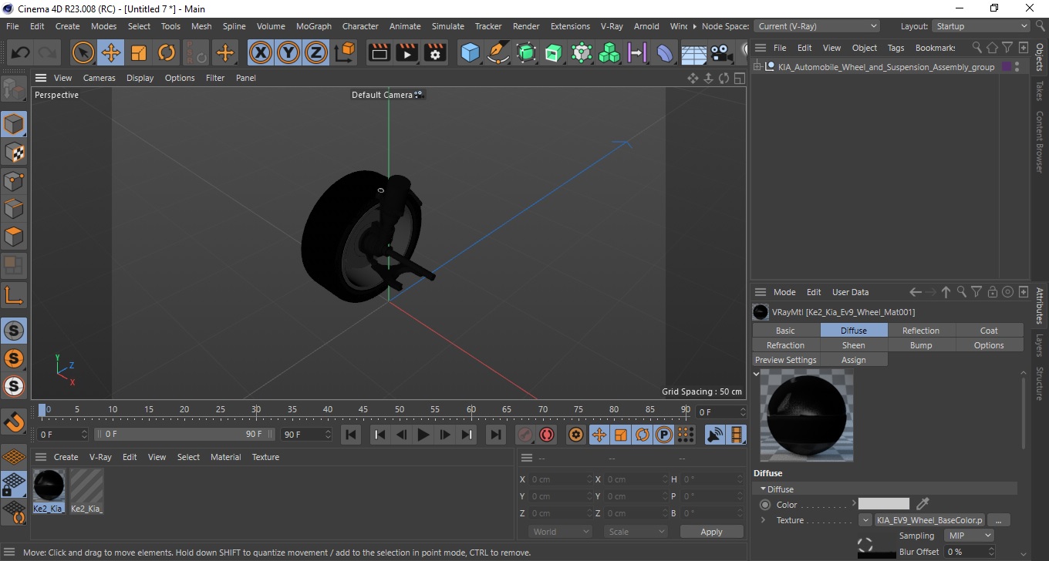Add a Cube primitive object
Image resolution: width=1049 pixels, height=561 pixels.
(470, 53)
